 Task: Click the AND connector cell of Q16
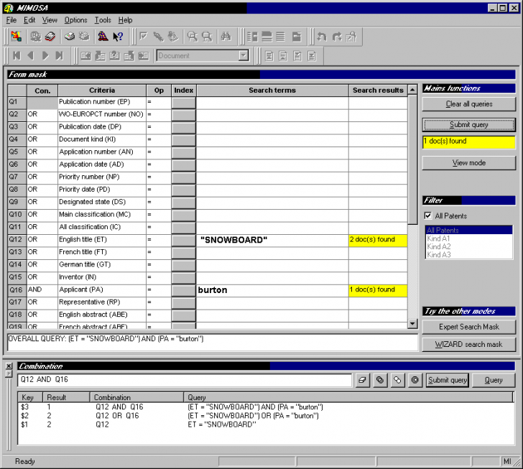click(42, 289)
